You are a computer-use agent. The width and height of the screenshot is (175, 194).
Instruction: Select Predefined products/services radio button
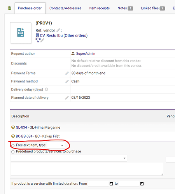13,152
